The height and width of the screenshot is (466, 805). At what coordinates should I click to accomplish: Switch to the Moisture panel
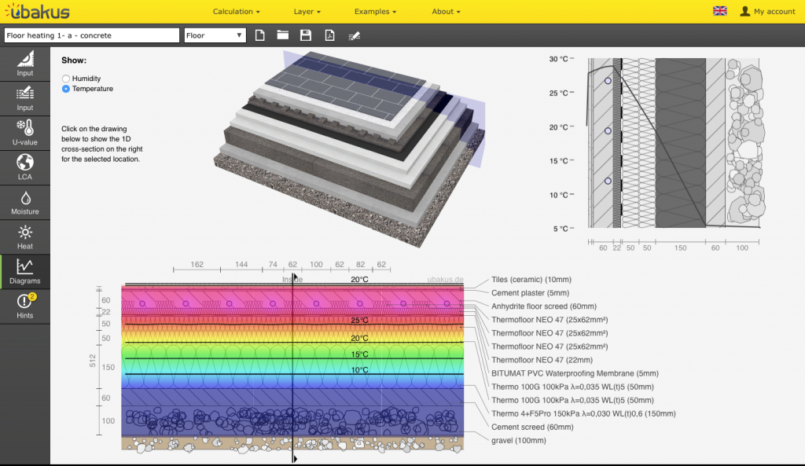click(x=25, y=202)
